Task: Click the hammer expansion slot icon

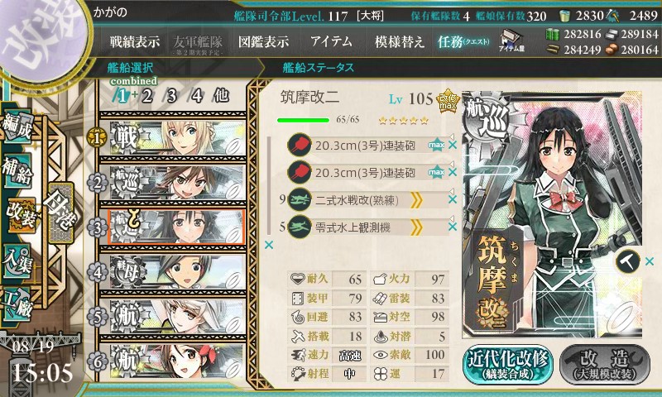Action: (x=627, y=261)
